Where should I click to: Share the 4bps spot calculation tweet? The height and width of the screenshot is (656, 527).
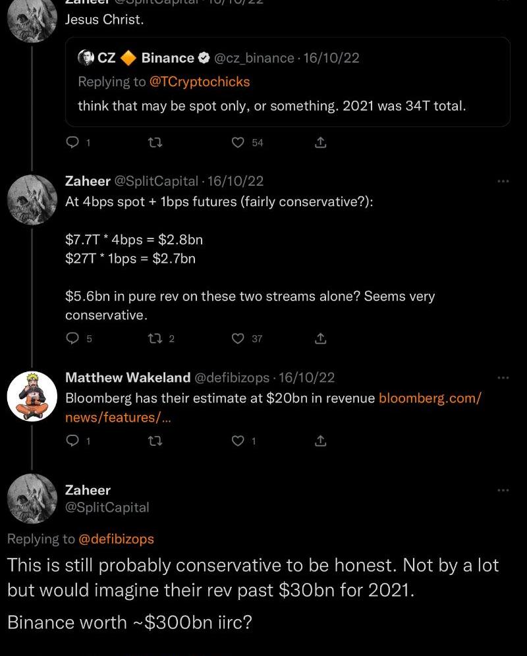point(321,339)
